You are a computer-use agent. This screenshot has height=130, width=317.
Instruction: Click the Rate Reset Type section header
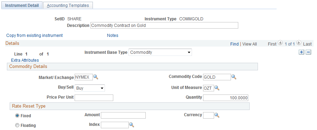point(129,106)
